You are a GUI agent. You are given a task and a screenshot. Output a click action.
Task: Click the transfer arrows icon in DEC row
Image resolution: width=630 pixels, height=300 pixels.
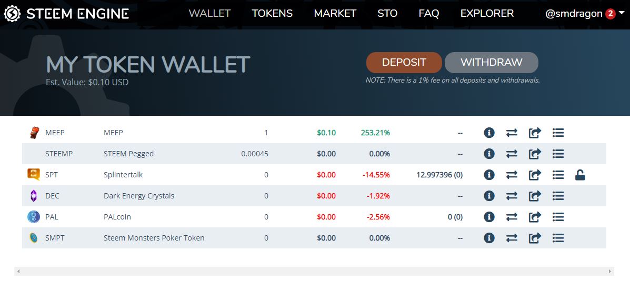tap(512, 196)
